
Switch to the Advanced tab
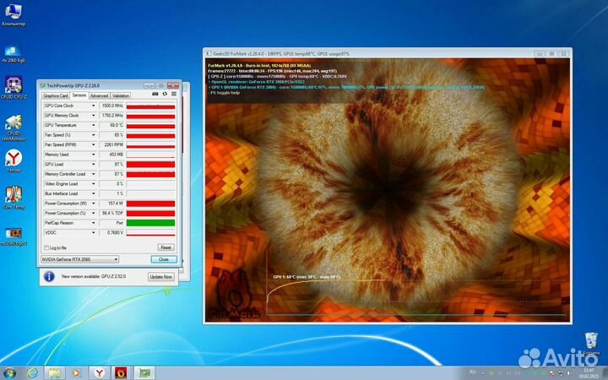99,95
